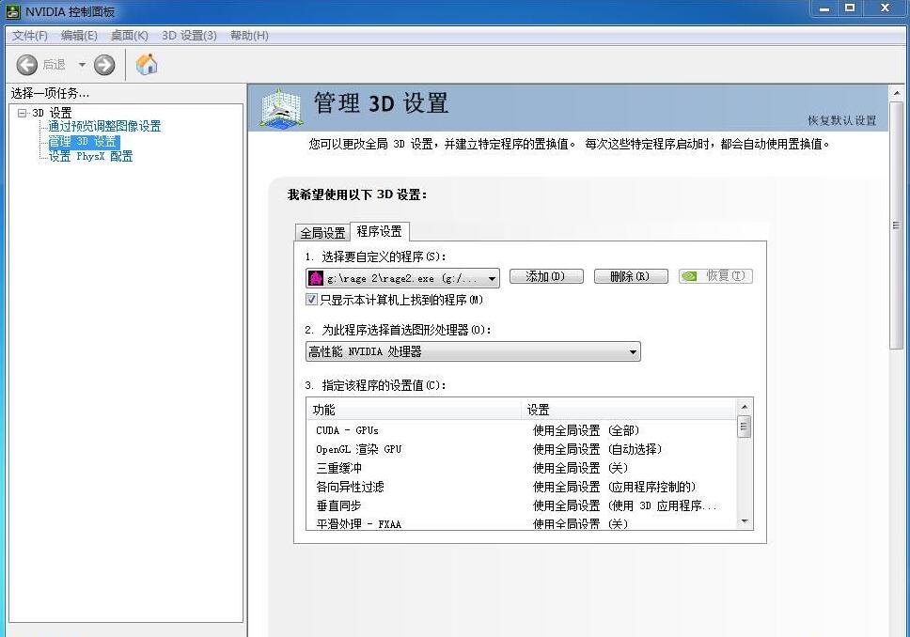Click the main panel scroll up arrow
Viewport: 910px width, 637px height.
[x=897, y=93]
